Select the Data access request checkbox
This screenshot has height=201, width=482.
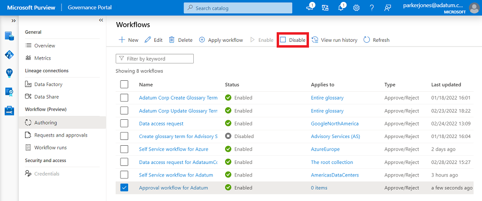[124, 124]
